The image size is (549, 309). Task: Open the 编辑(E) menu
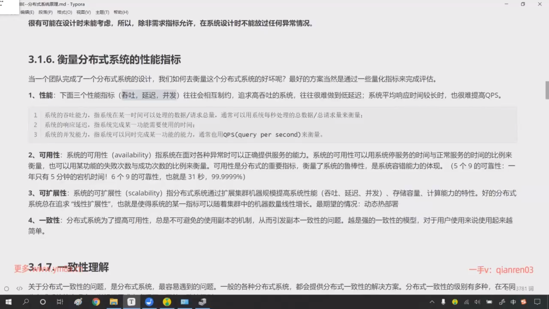click(x=27, y=12)
